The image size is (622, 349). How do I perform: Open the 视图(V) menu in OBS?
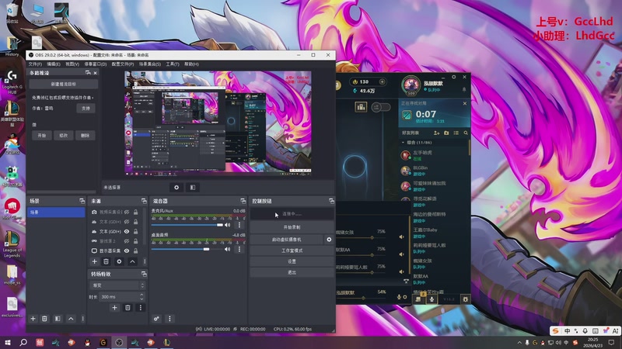click(72, 64)
